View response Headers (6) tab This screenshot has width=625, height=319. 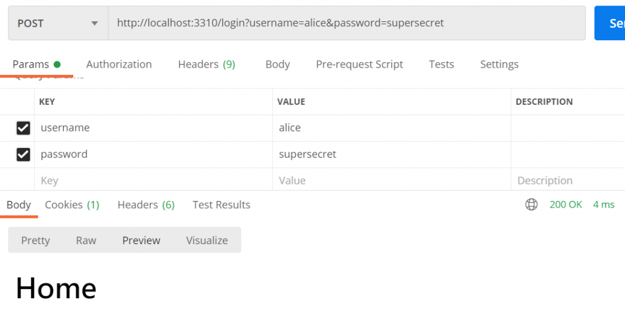[146, 205]
